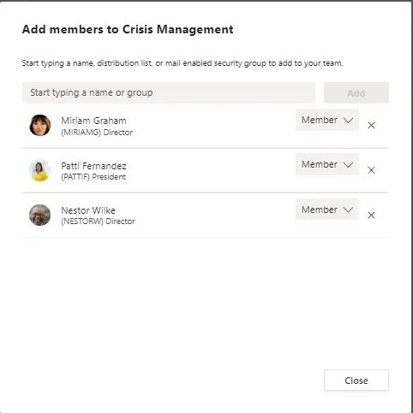Click the Add members to Crisis Management heading

point(128,29)
